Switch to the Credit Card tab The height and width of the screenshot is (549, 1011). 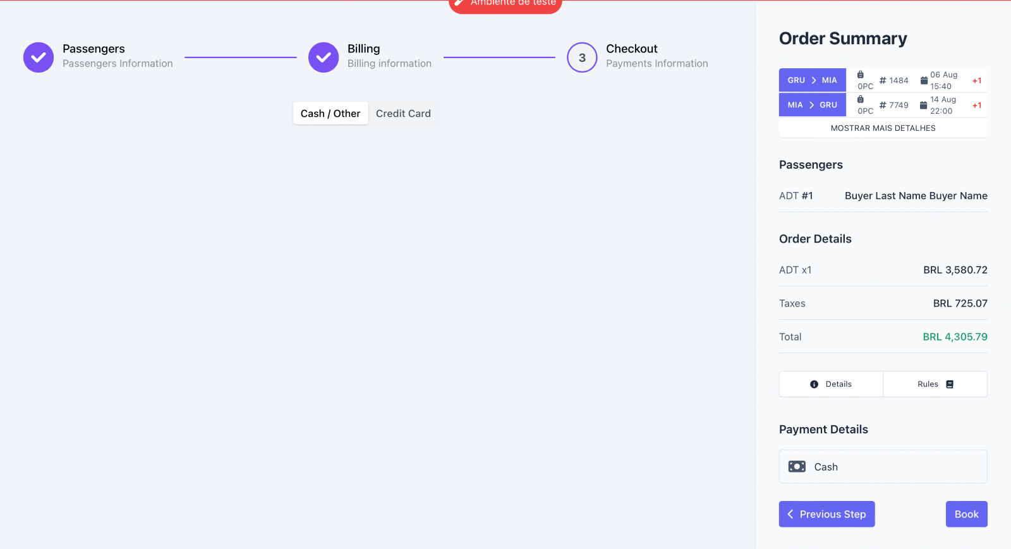[403, 113]
